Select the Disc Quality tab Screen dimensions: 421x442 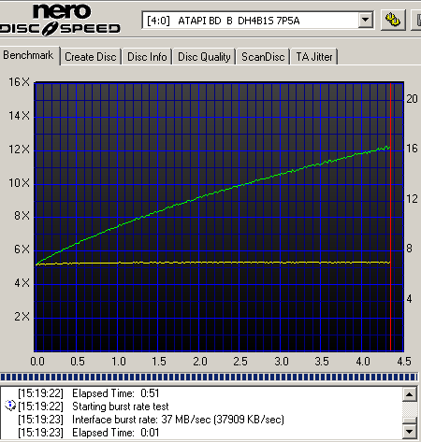204,57
